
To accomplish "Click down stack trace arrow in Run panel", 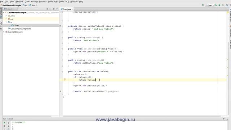I will click(8, 126).
